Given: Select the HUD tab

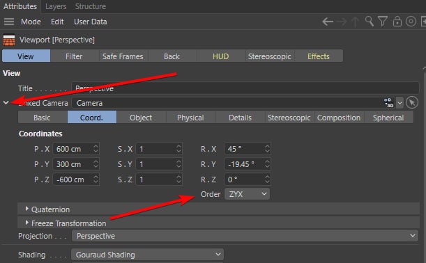Looking at the screenshot, I should (220, 56).
